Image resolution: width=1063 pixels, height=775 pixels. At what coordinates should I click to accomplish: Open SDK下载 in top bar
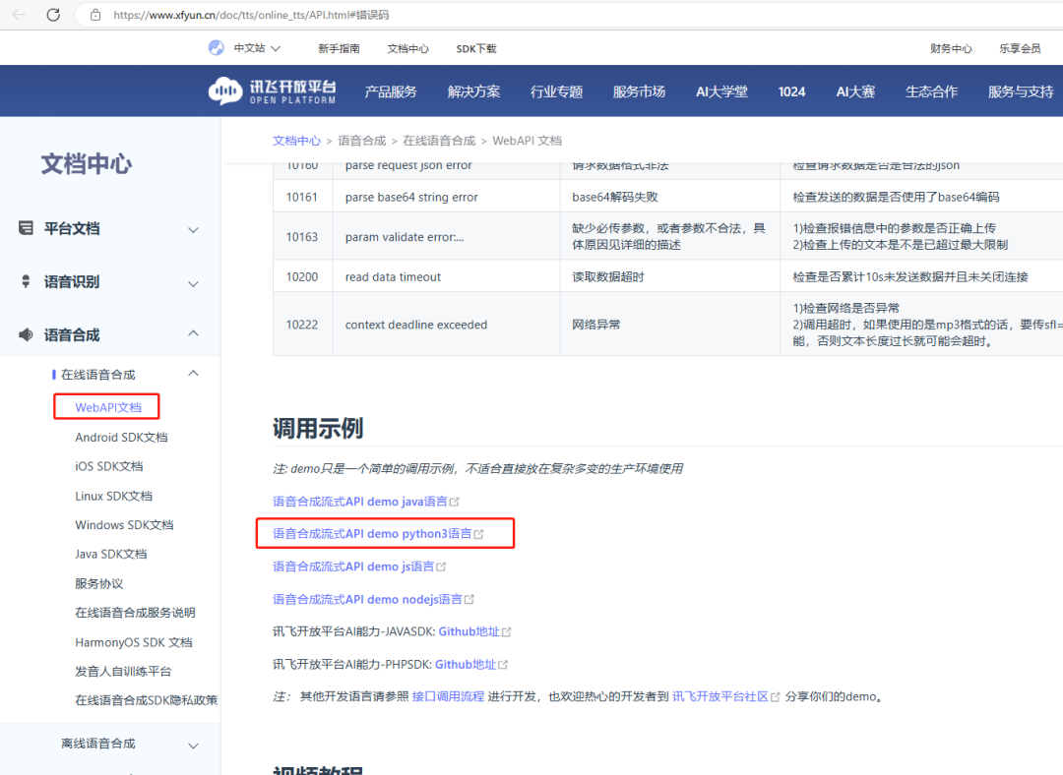476,49
